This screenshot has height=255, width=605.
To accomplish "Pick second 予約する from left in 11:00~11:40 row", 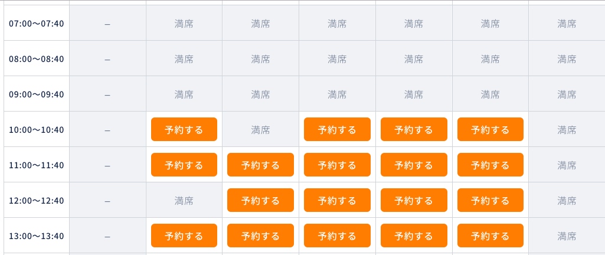I will click(260, 165).
